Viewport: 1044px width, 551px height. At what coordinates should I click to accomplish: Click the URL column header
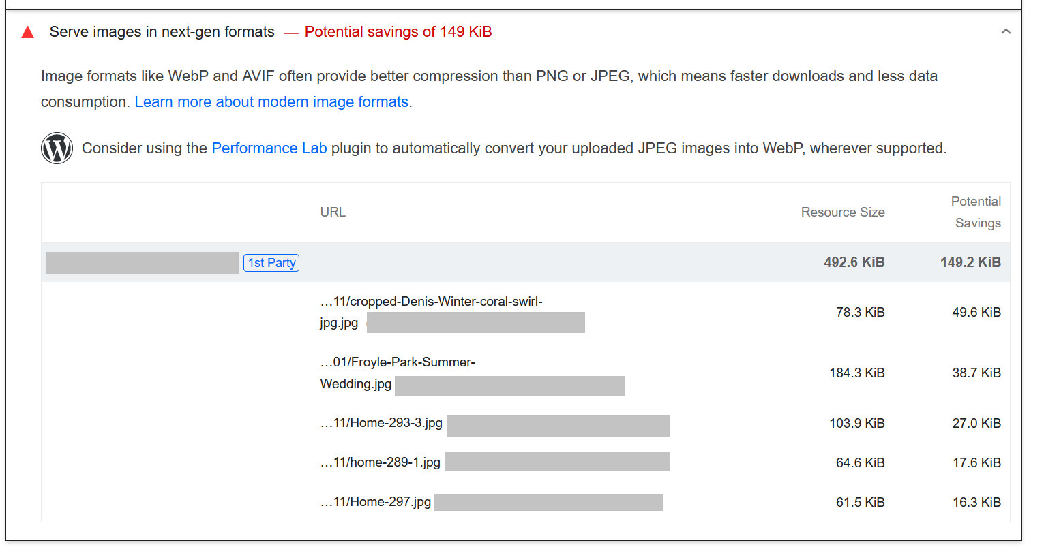pyautogui.click(x=332, y=212)
